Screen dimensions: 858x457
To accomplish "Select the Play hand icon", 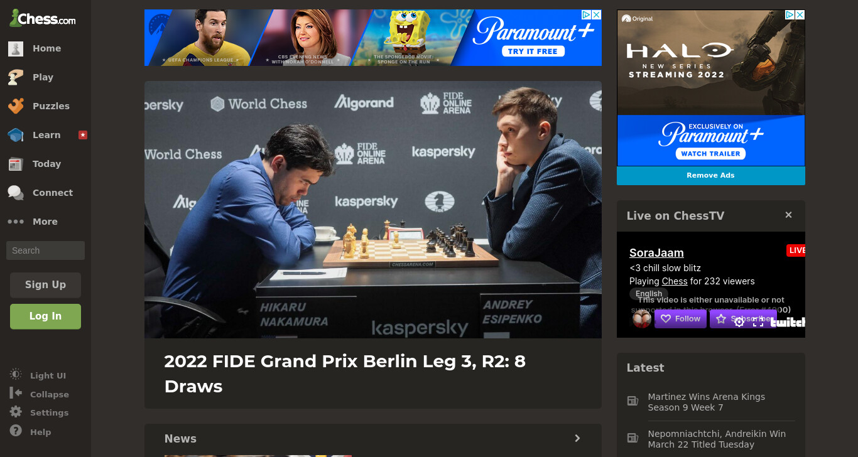I will click(x=16, y=77).
